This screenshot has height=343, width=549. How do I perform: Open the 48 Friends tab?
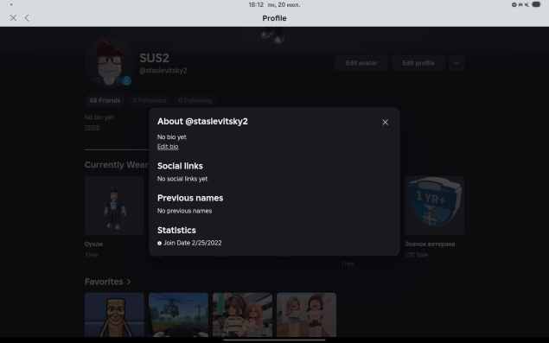click(105, 100)
